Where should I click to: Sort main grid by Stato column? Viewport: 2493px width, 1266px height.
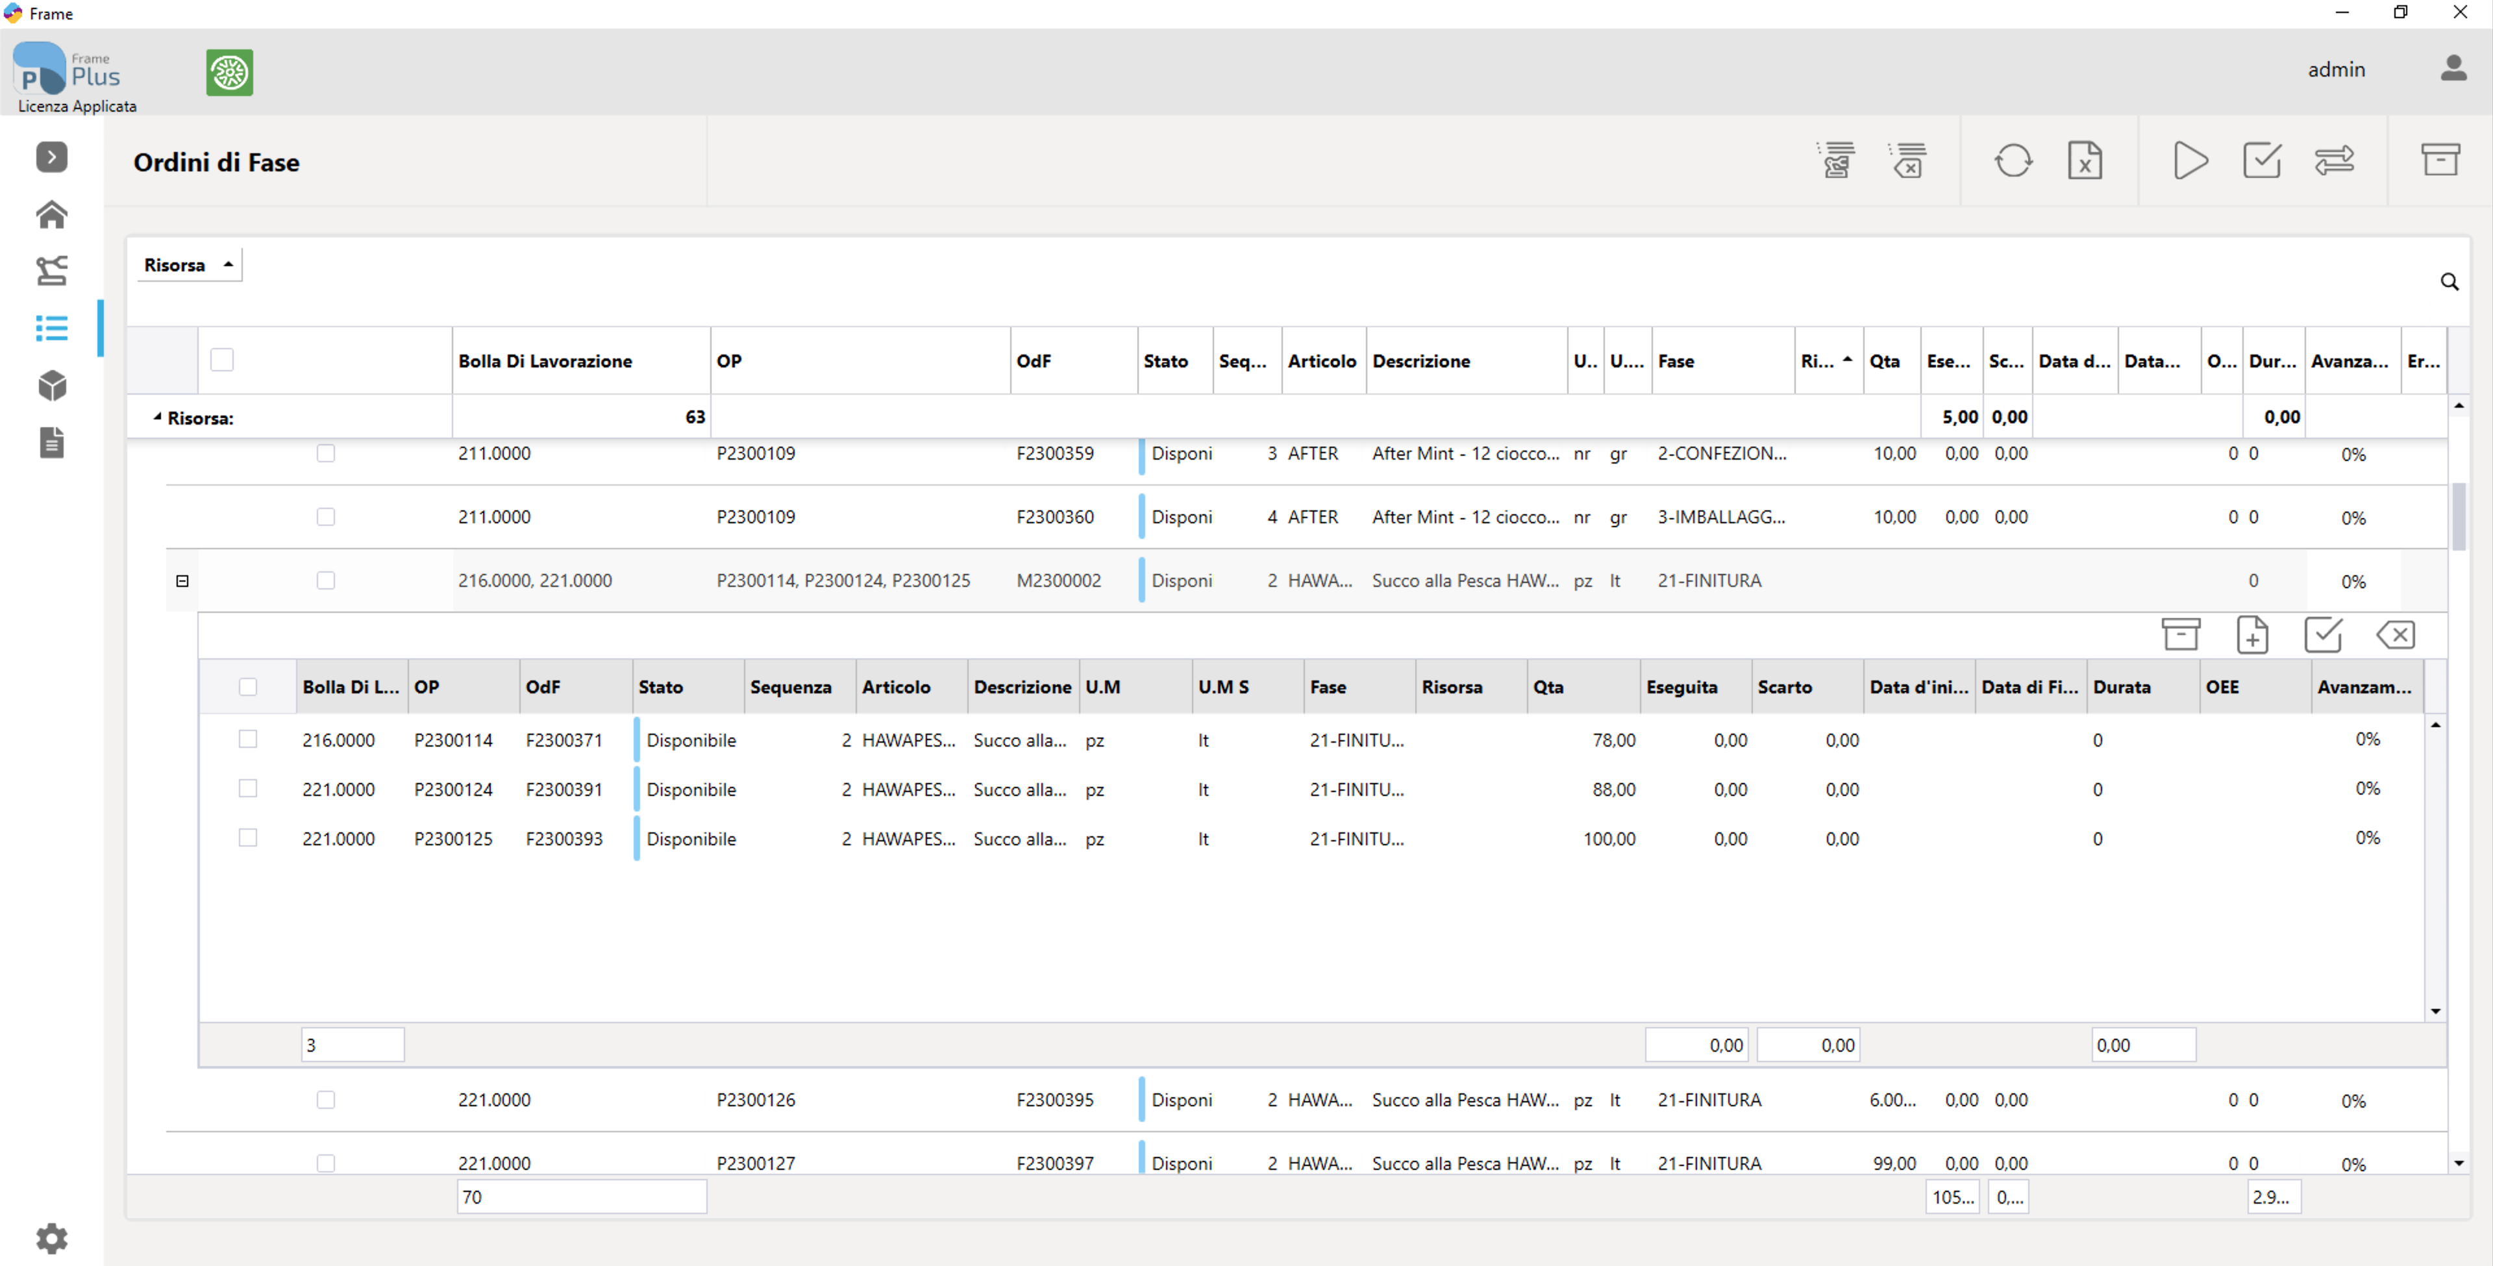(1175, 361)
